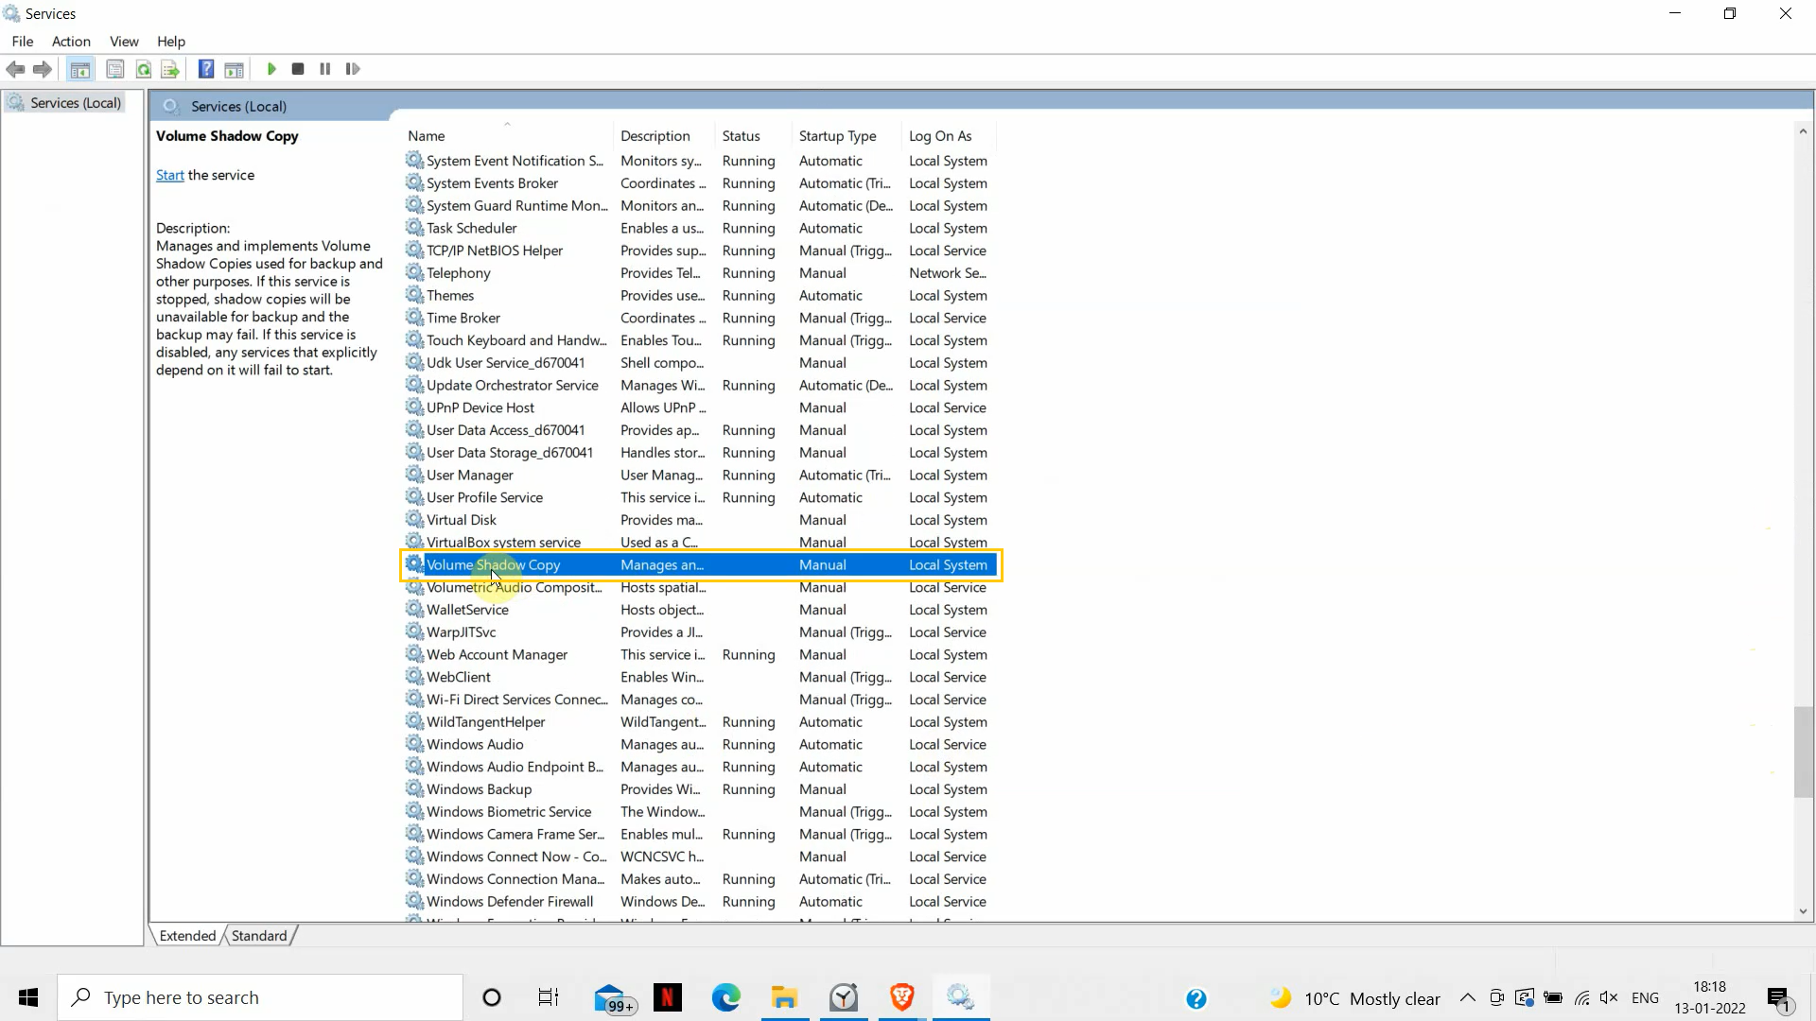
Task: Open Microsoft Edge from the taskbar
Action: coord(725,997)
